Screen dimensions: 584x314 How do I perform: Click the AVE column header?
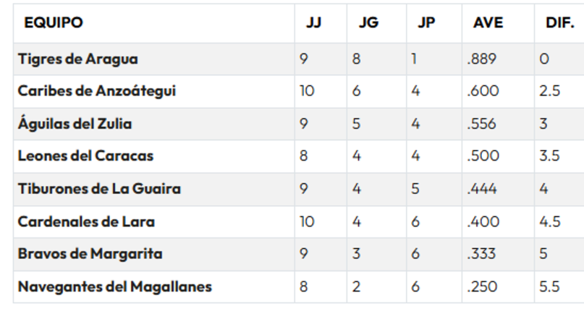488,22
